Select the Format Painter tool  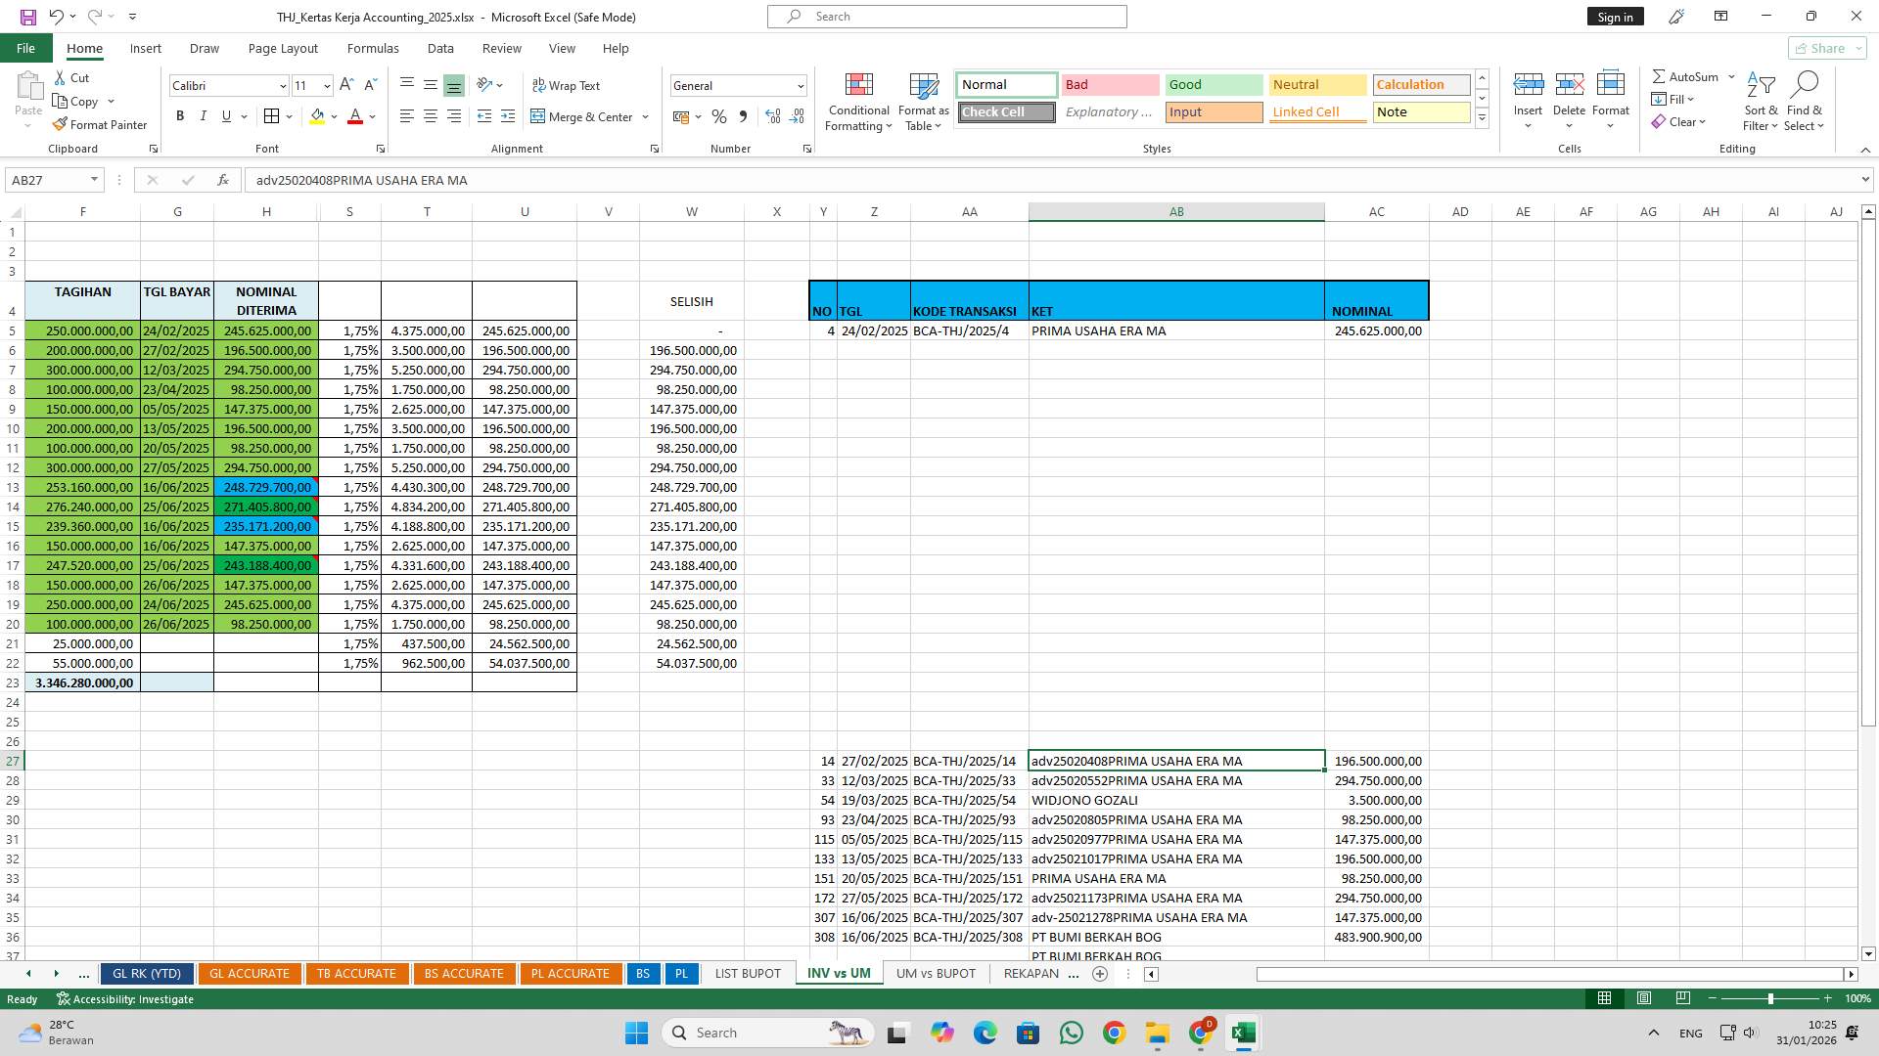coord(101,124)
